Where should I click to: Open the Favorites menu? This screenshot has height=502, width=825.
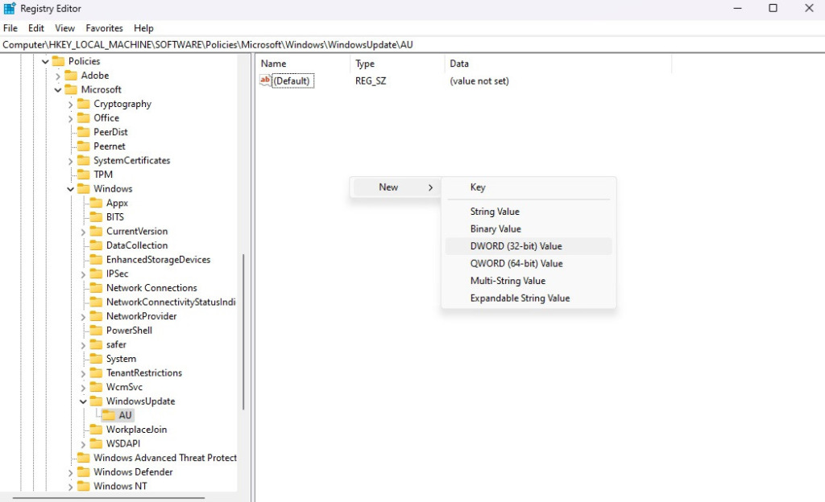point(105,28)
